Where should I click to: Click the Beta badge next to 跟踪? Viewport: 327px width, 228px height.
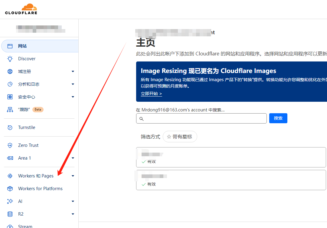coord(38,110)
